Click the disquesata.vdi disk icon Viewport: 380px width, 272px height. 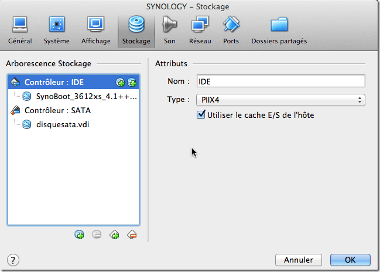click(x=27, y=124)
